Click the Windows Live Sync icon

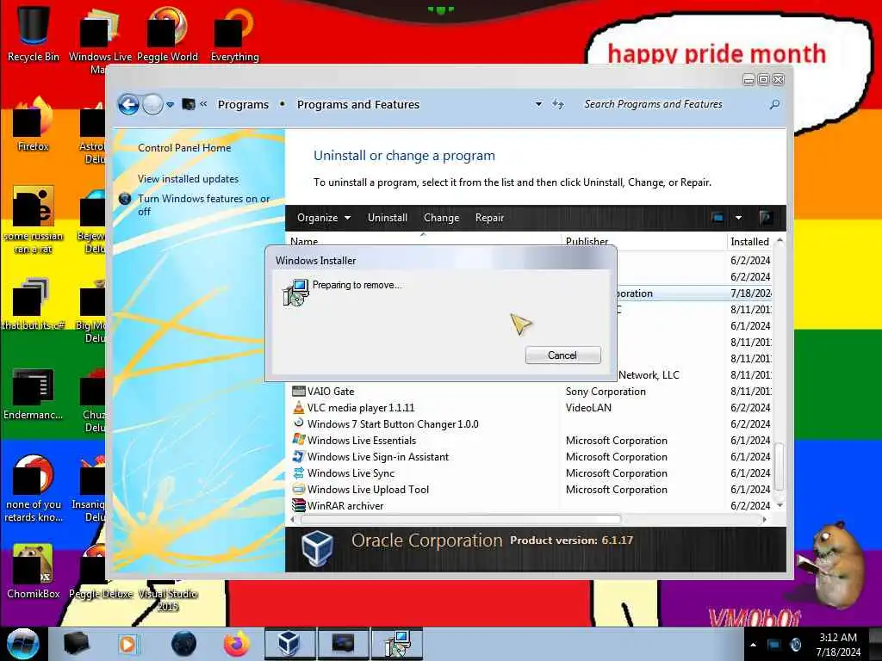tap(299, 473)
